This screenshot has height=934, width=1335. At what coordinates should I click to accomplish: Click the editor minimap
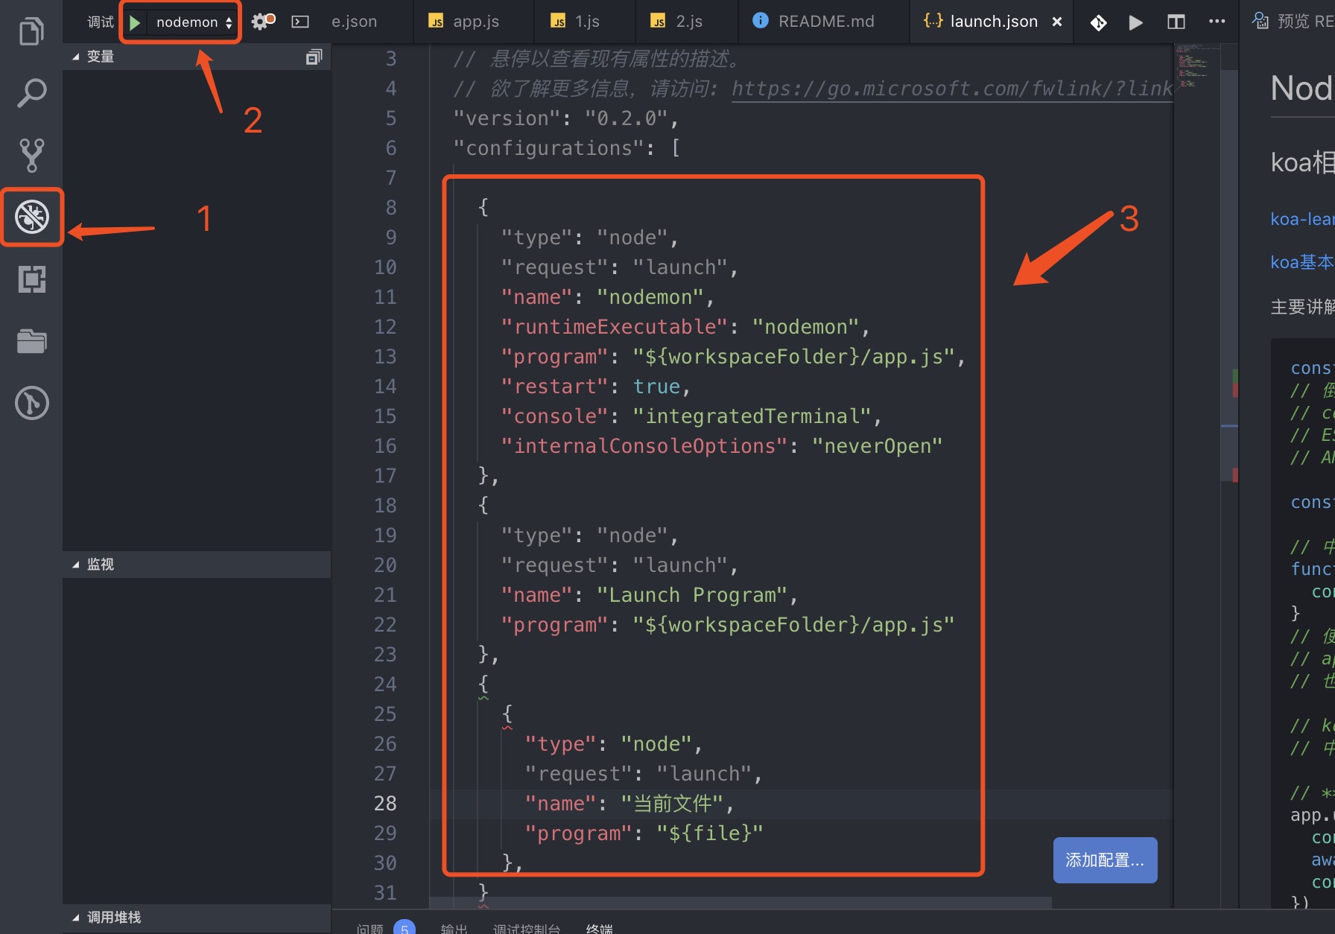1196,67
